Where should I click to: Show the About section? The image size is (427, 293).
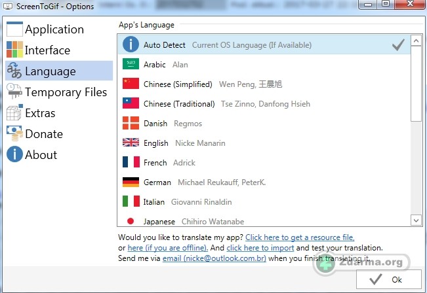click(x=59, y=154)
